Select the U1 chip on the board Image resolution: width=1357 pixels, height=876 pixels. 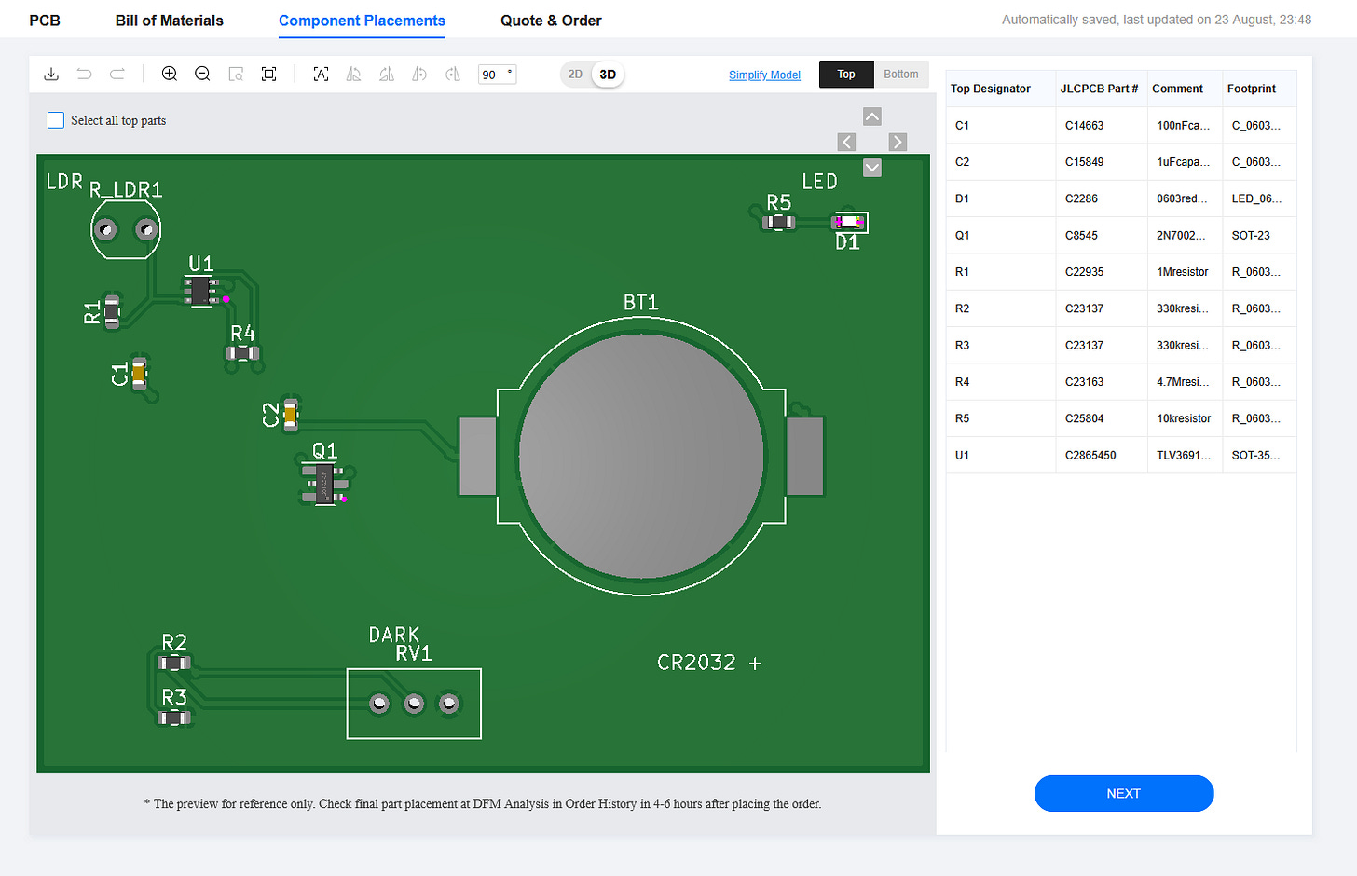200,292
